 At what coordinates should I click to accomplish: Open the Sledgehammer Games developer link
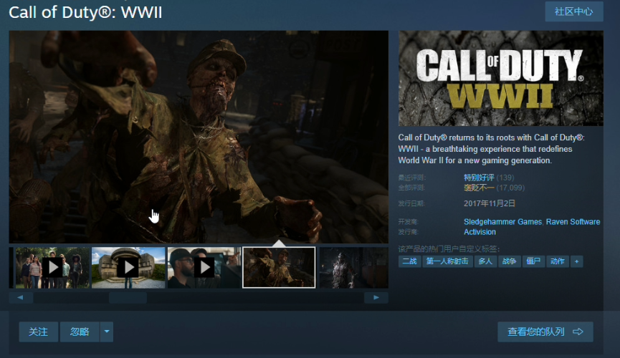502,222
